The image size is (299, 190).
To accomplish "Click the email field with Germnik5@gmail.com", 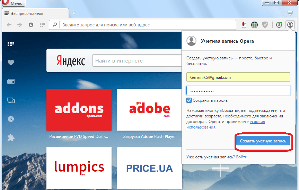I will [x=238, y=77].
